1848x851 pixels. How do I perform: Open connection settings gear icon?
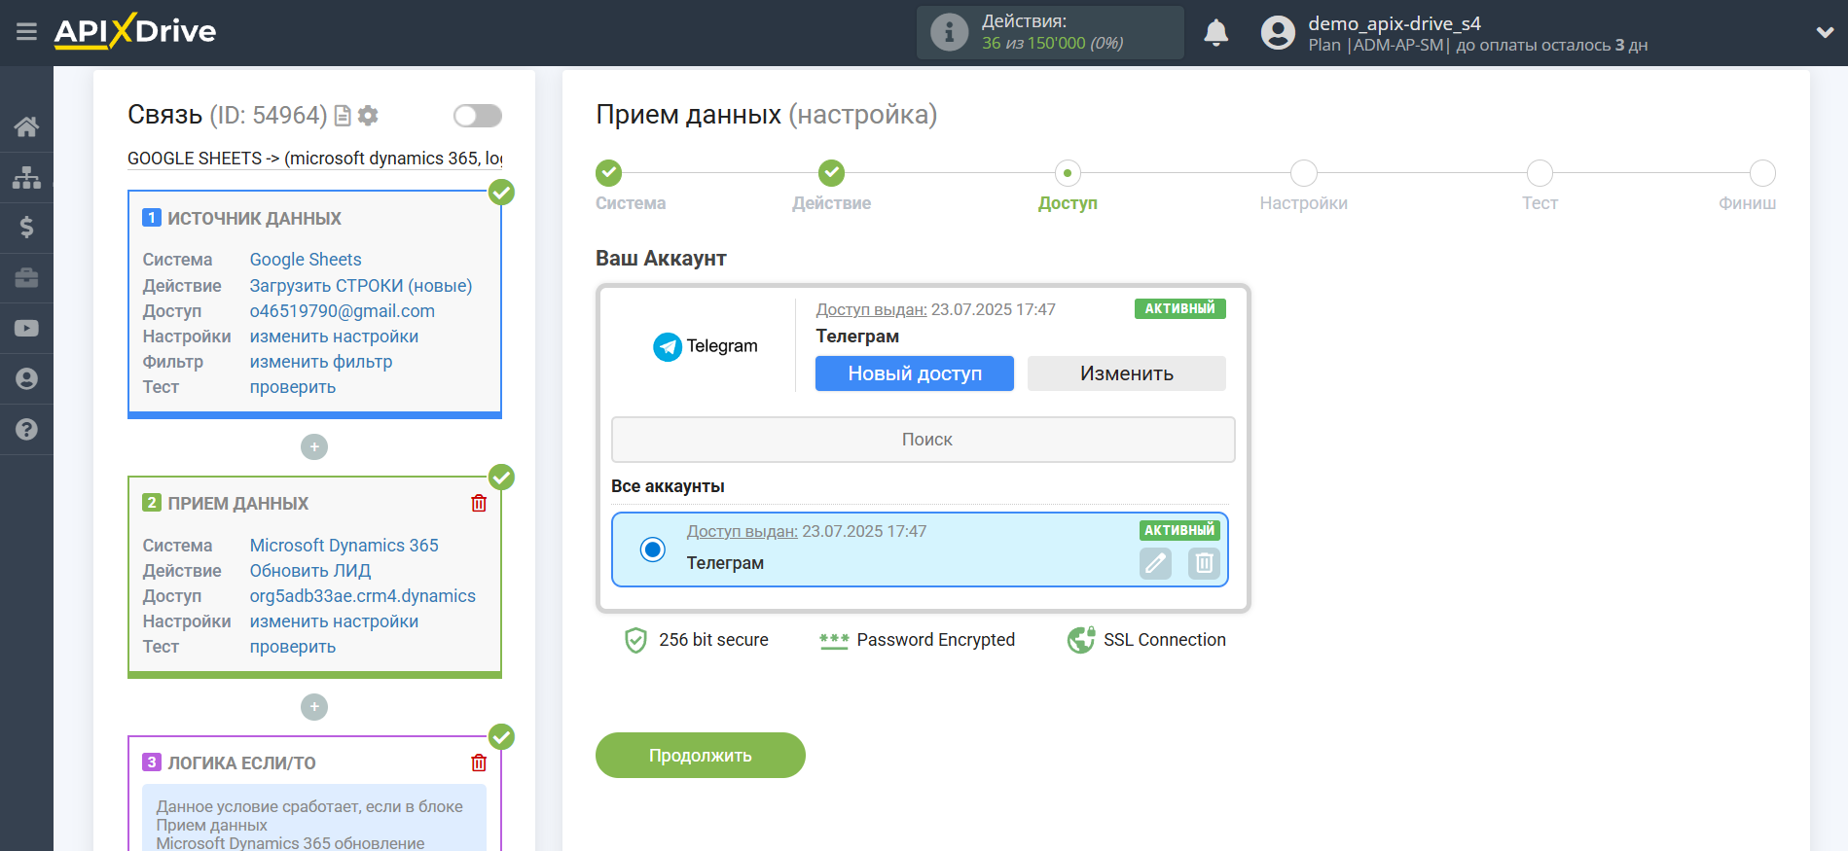pos(368,116)
